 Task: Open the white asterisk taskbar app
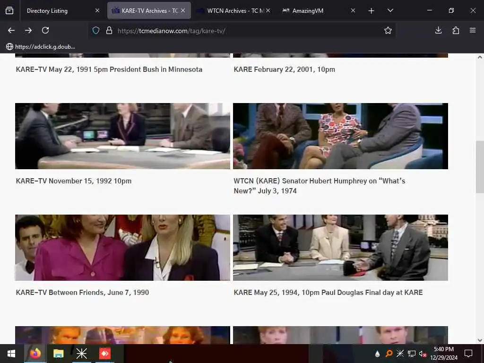coord(81,354)
